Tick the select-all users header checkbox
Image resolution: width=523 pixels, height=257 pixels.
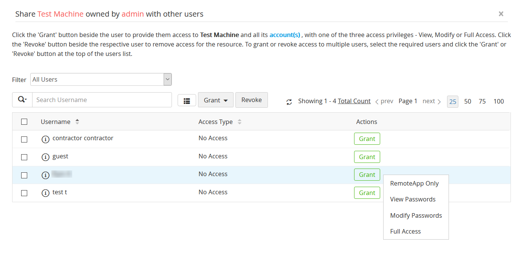click(x=24, y=122)
